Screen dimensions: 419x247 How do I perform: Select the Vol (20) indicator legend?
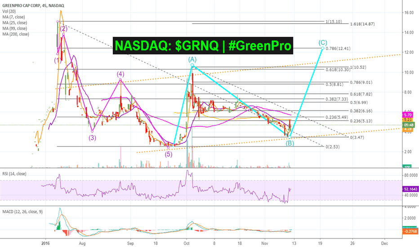(x=9, y=11)
